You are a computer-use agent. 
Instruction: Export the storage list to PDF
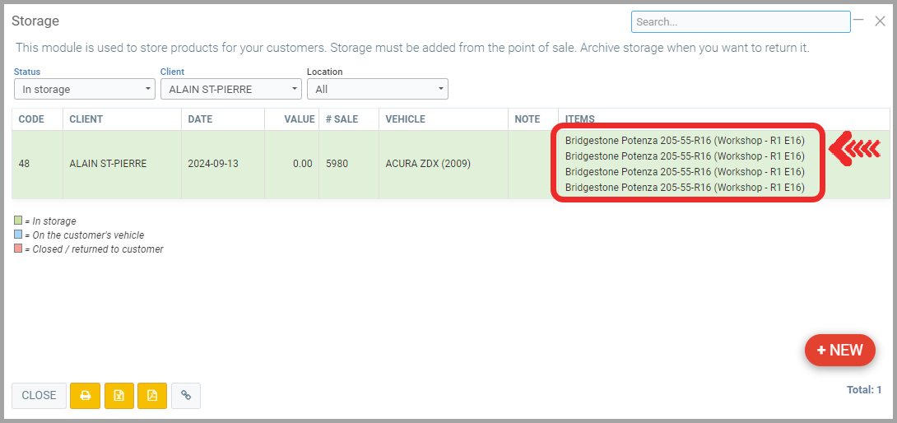click(152, 396)
